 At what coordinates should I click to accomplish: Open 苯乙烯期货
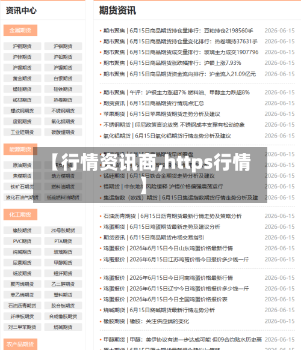(22, 295)
